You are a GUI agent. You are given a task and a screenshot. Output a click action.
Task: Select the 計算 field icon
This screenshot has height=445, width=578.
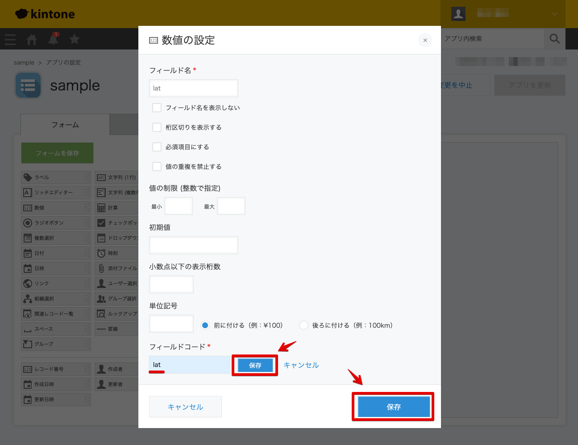[101, 208]
